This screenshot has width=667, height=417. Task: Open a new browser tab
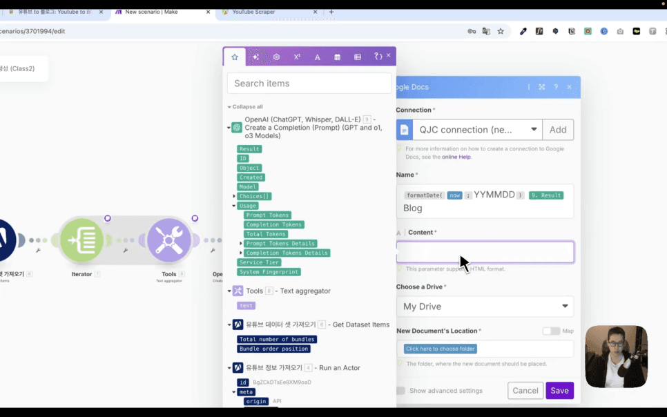[331, 12]
